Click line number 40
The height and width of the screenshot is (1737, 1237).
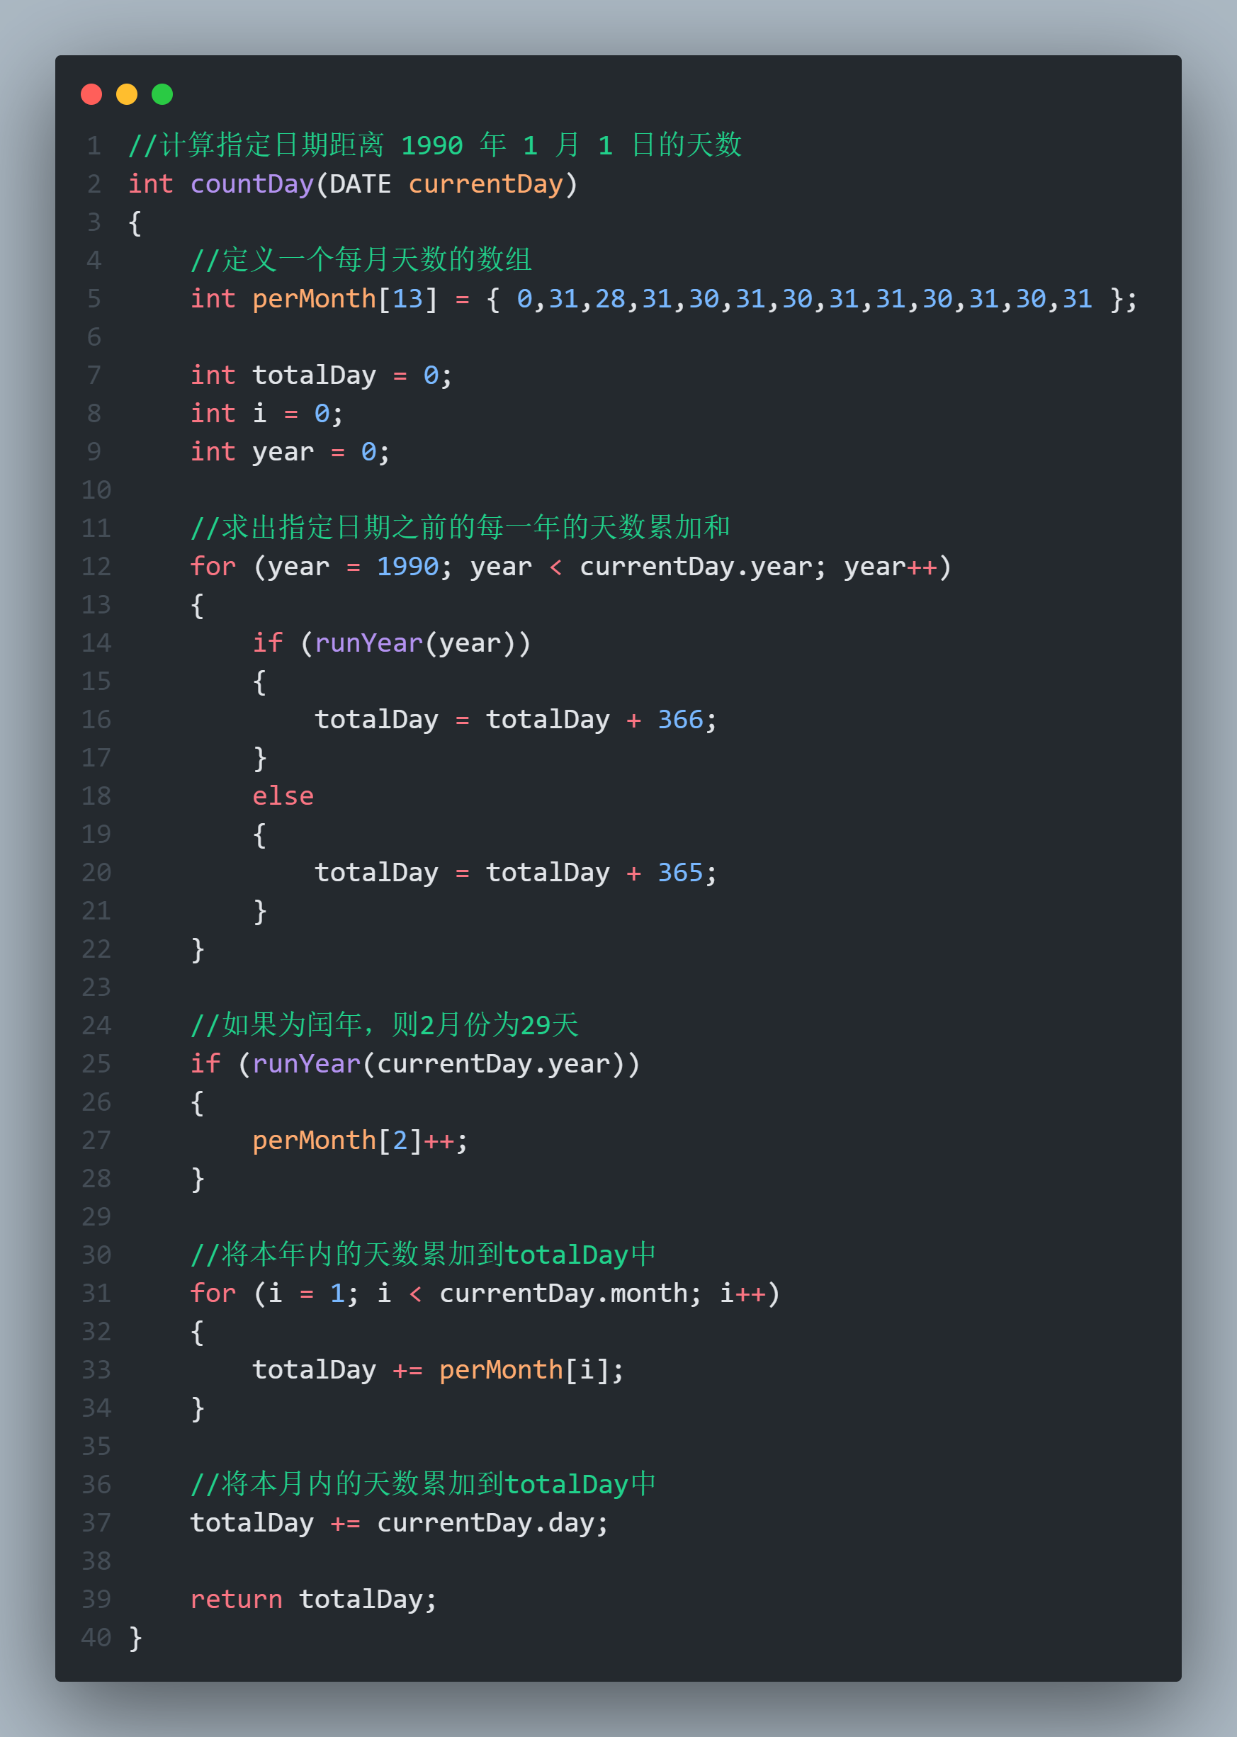(96, 1637)
